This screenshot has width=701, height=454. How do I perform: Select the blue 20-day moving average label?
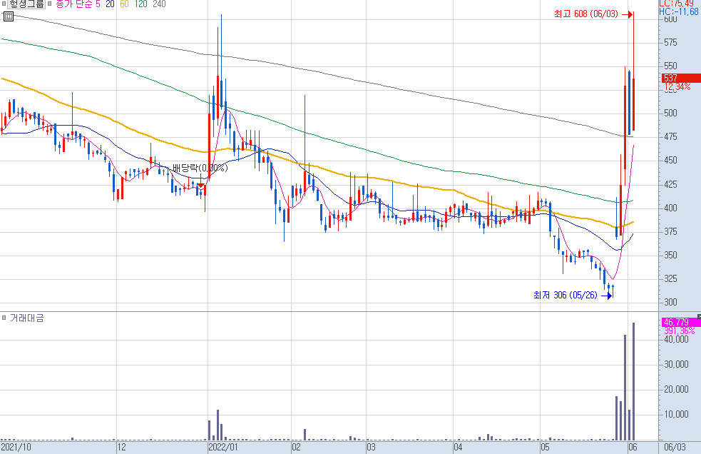(110, 4)
